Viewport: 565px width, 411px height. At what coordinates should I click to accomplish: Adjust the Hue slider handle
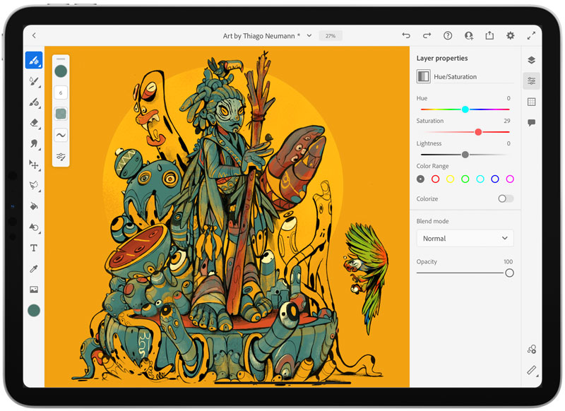[465, 109]
